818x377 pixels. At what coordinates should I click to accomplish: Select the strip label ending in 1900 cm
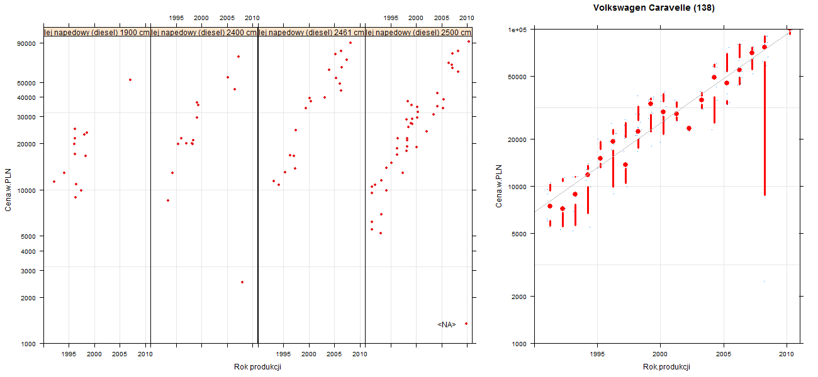point(97,33)
